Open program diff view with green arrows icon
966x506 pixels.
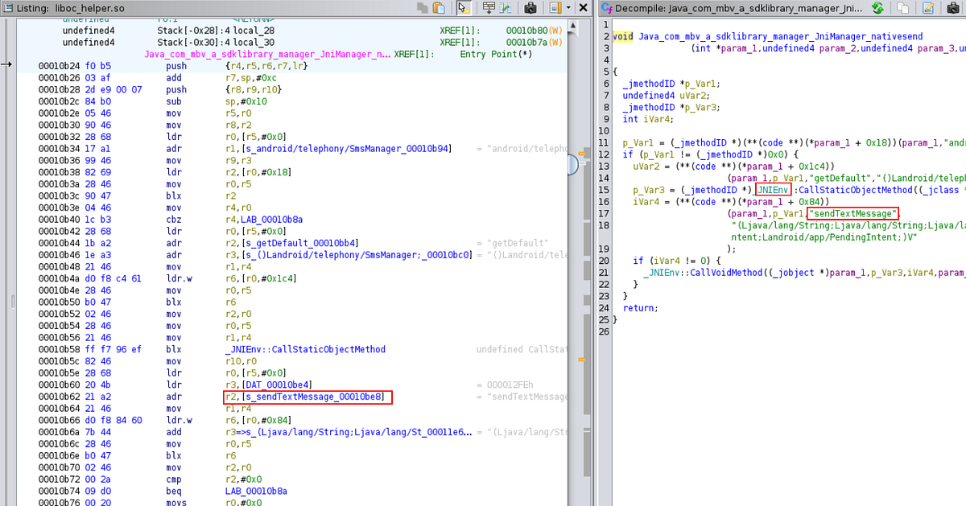(x=505, y=6)
